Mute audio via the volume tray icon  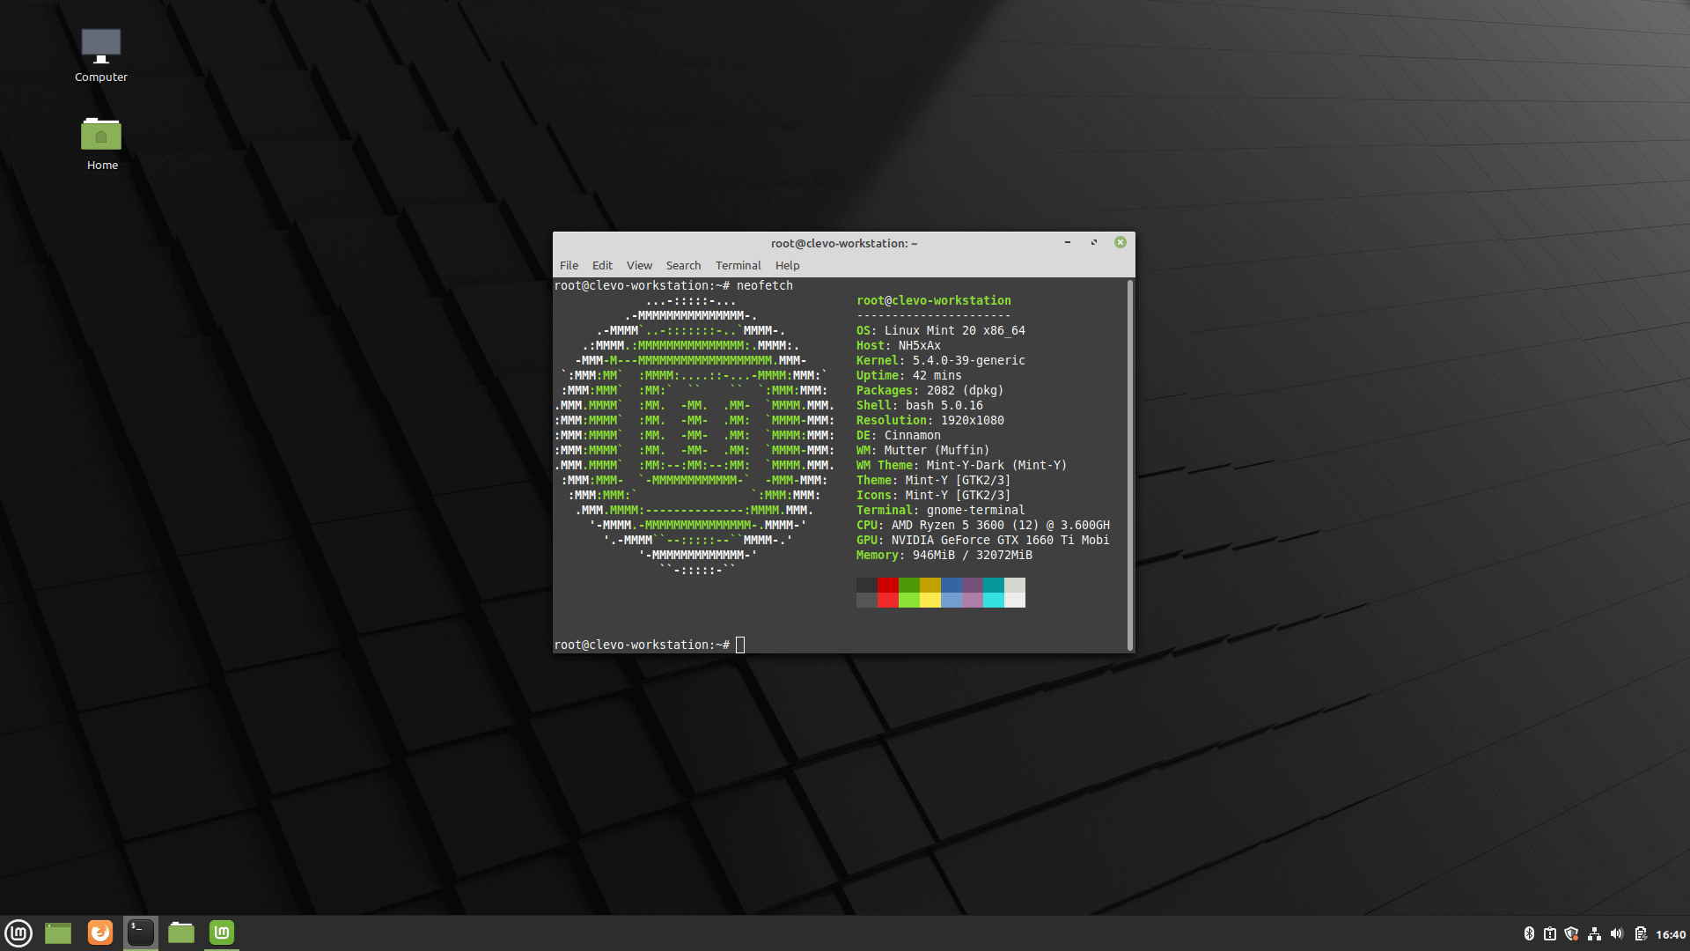pos(1617,933)
